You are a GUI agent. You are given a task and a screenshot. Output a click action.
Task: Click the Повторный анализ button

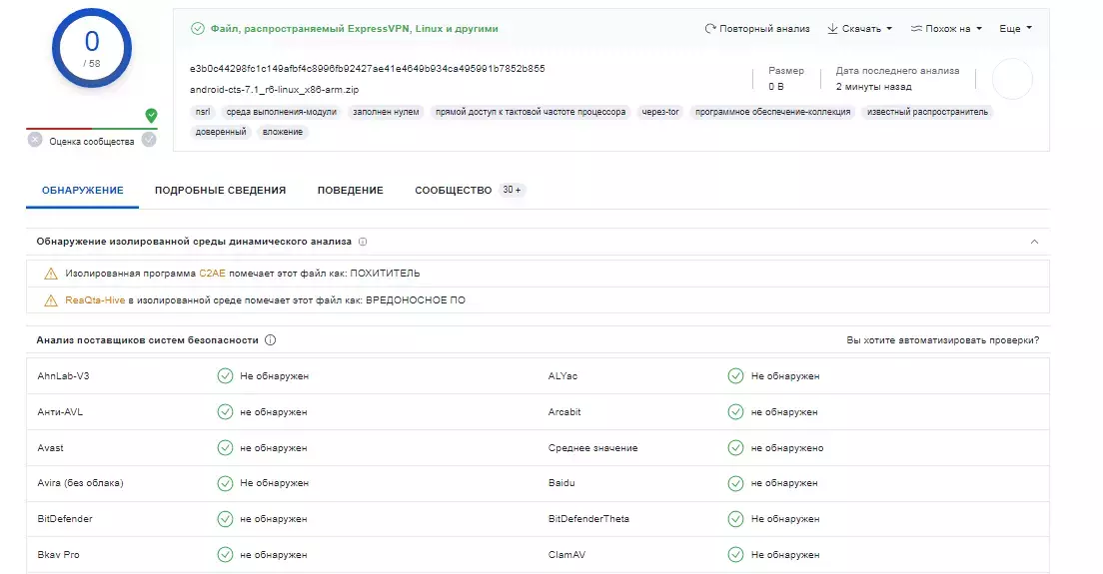[x=757, y=29]
